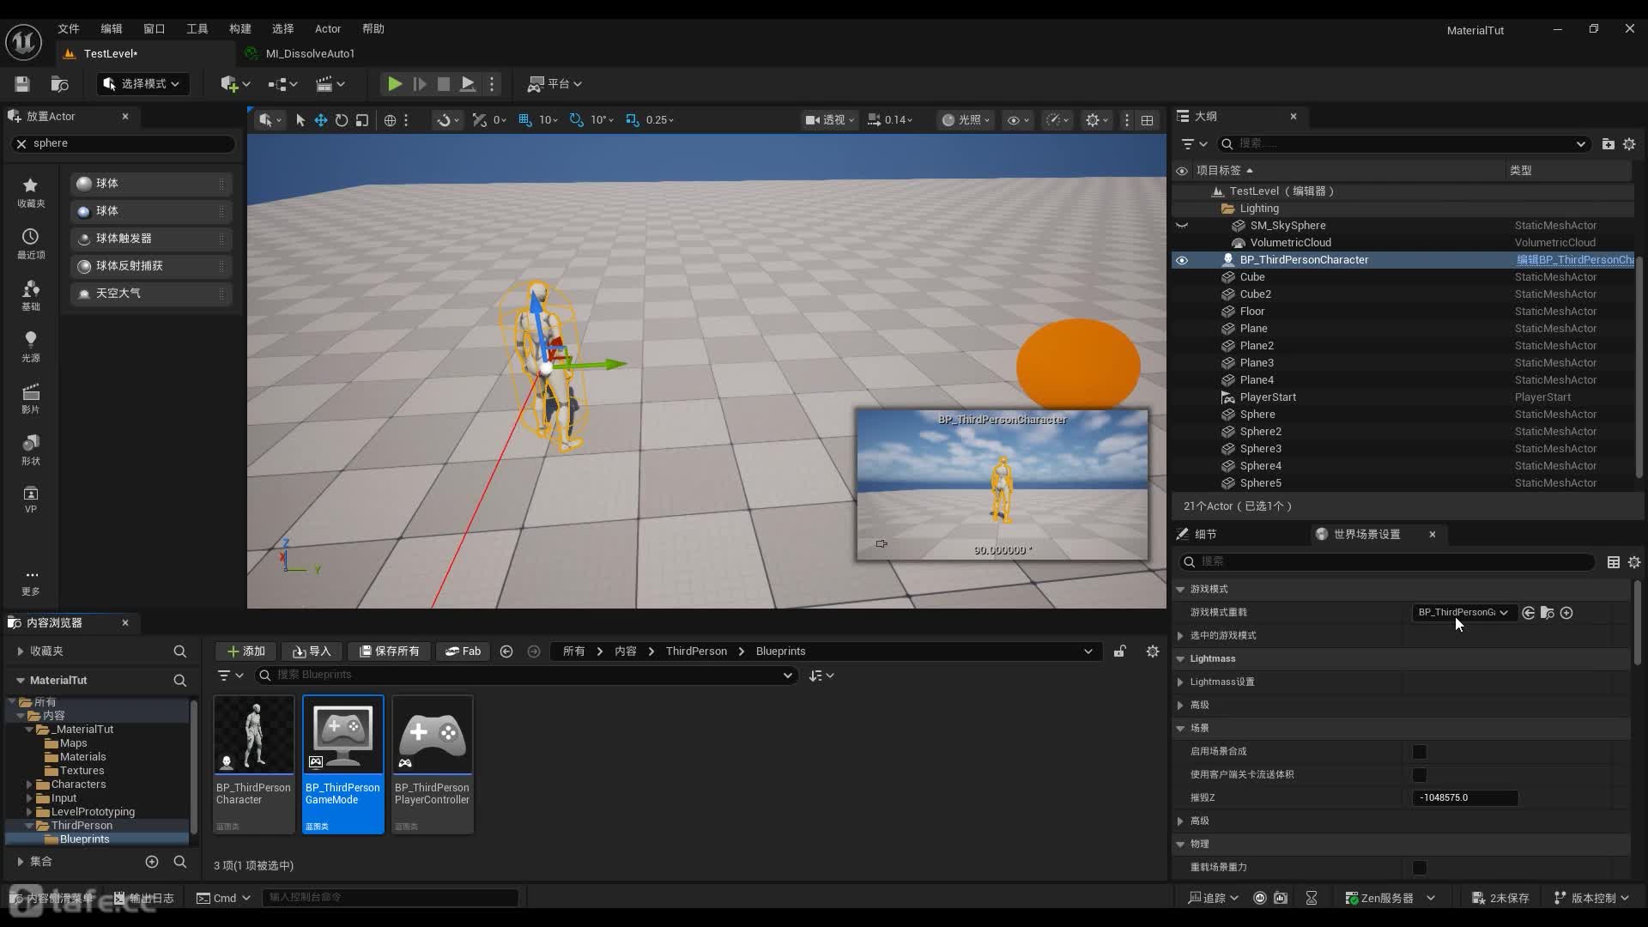
Task: Toggle visibility of BP_ThirdPersonCharacter
Action: click(1182, 260)
